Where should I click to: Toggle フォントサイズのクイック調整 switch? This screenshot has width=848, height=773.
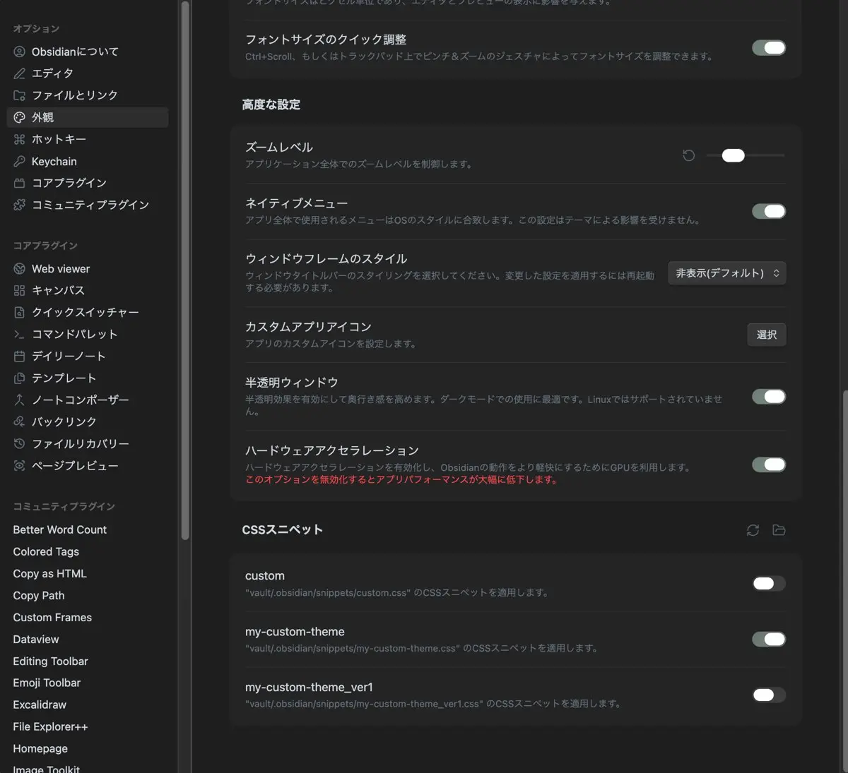point(769,48)
